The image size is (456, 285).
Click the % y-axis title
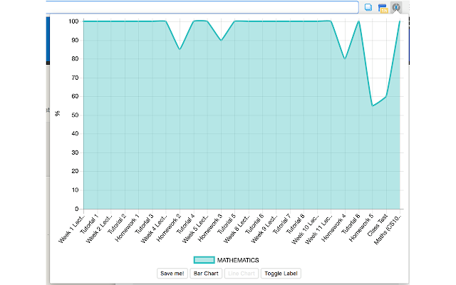[x=58, y=113]
